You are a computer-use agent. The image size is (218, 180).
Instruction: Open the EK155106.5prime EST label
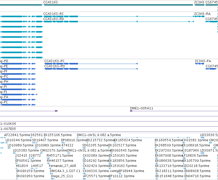[x=58, y=135]
